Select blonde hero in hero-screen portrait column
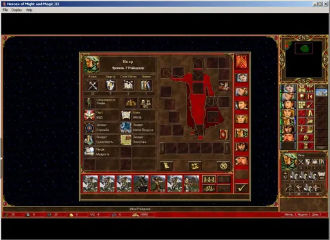The height and width of the screenshot is (240, 330). (x=241, y=119)
